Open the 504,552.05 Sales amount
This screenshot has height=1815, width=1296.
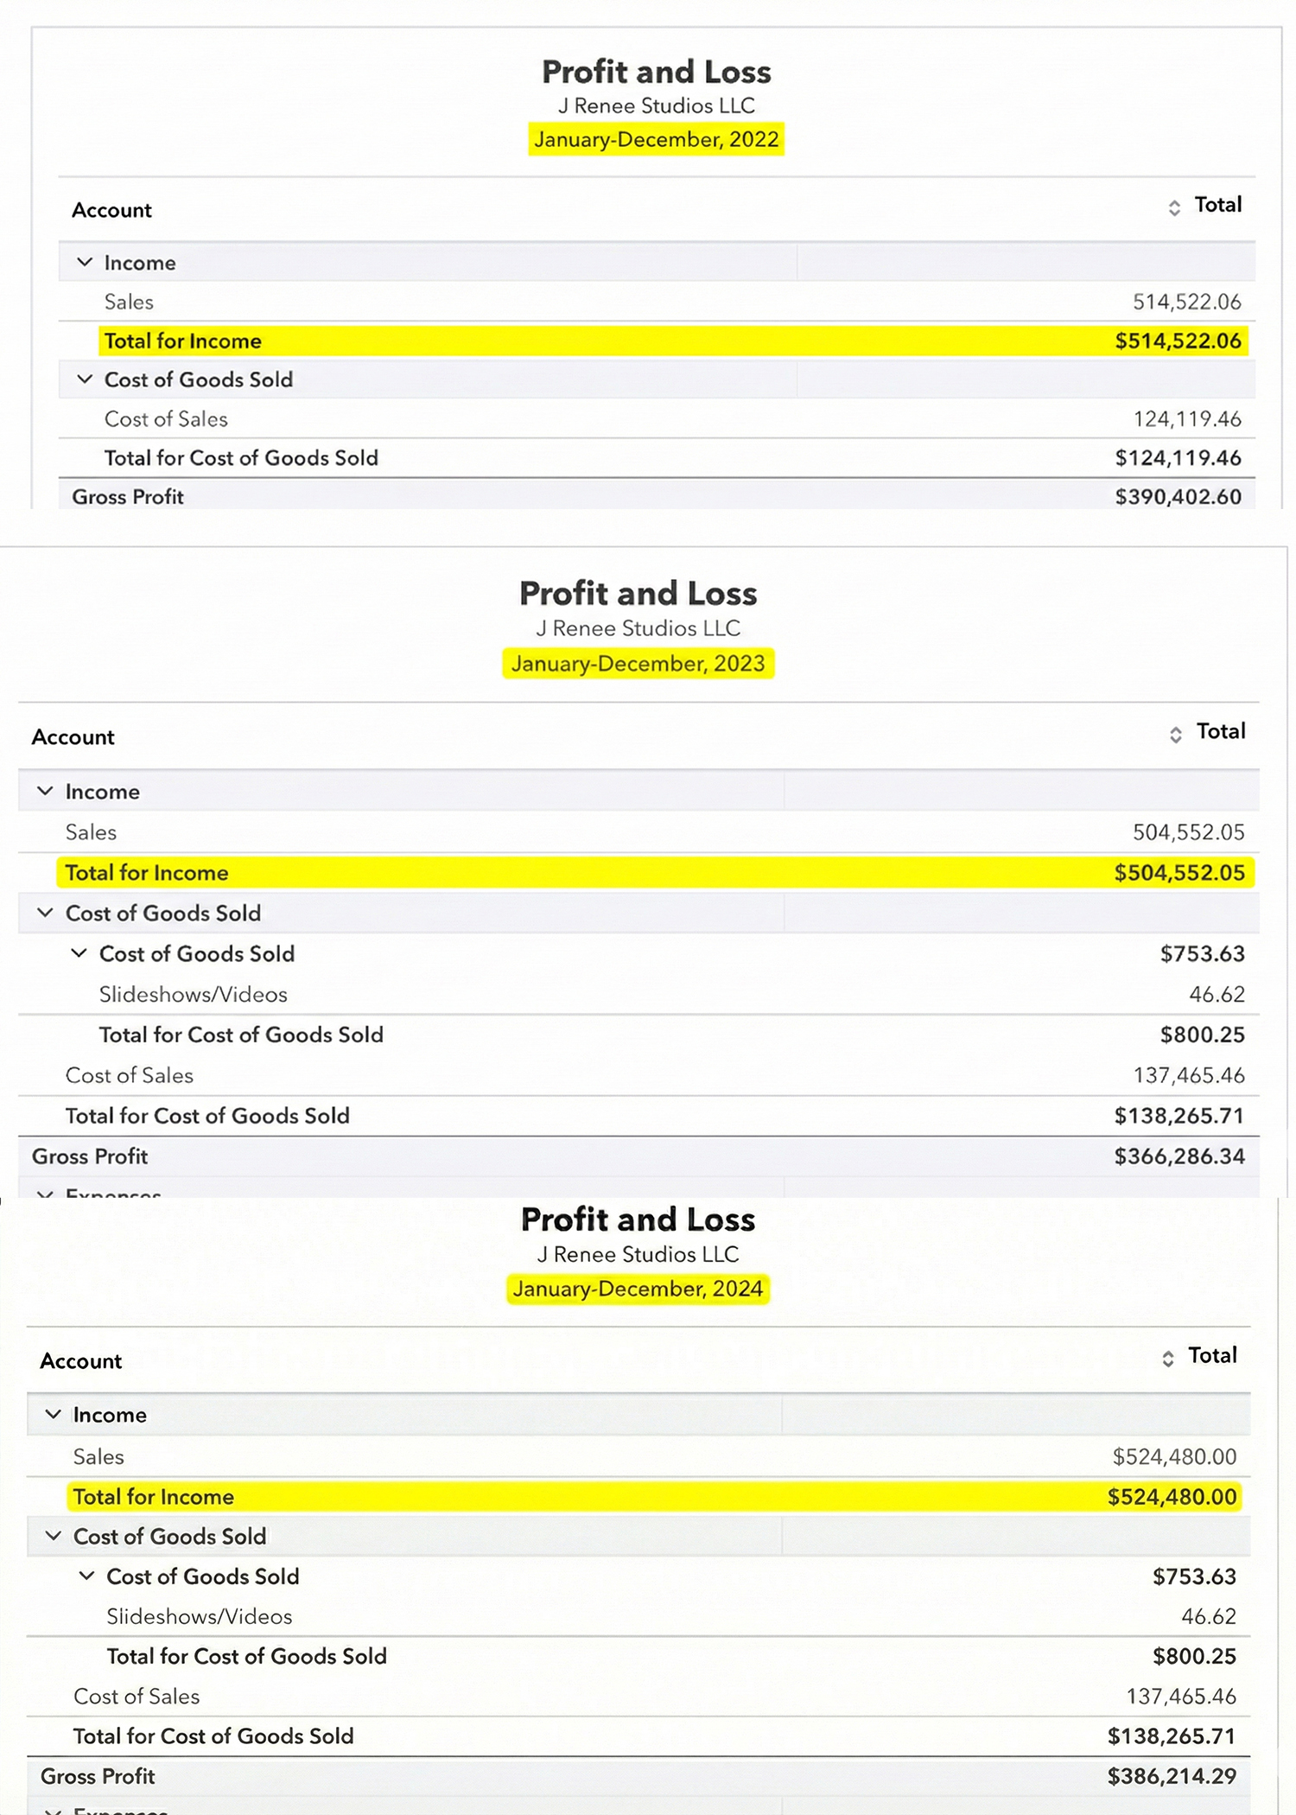(1188, 832)
